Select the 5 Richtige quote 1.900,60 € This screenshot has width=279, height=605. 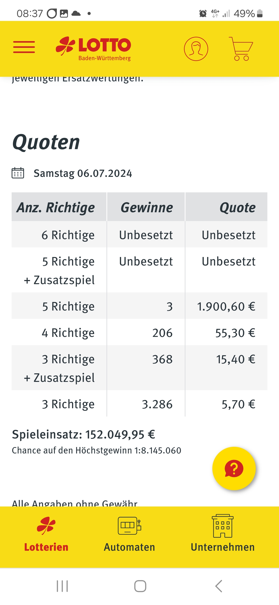(x=226, y=306)
